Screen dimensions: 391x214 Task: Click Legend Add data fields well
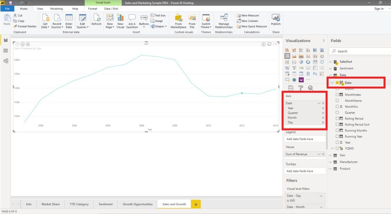click(x=305, y=139)
